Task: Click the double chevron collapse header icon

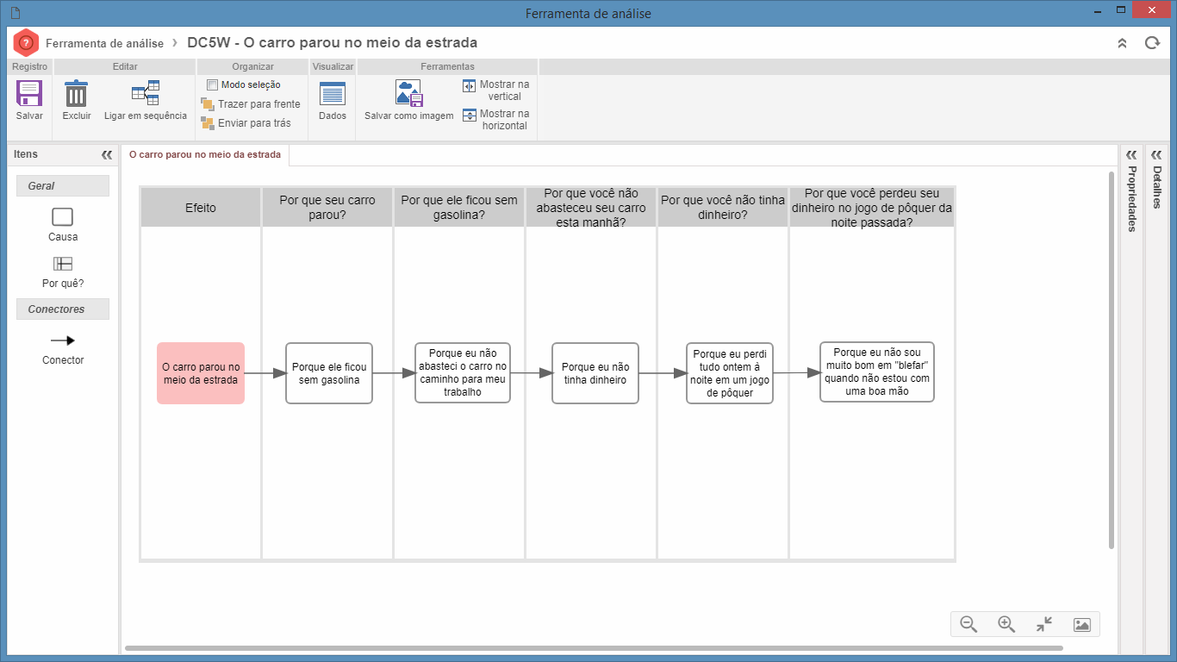Action: [1122, 43]
